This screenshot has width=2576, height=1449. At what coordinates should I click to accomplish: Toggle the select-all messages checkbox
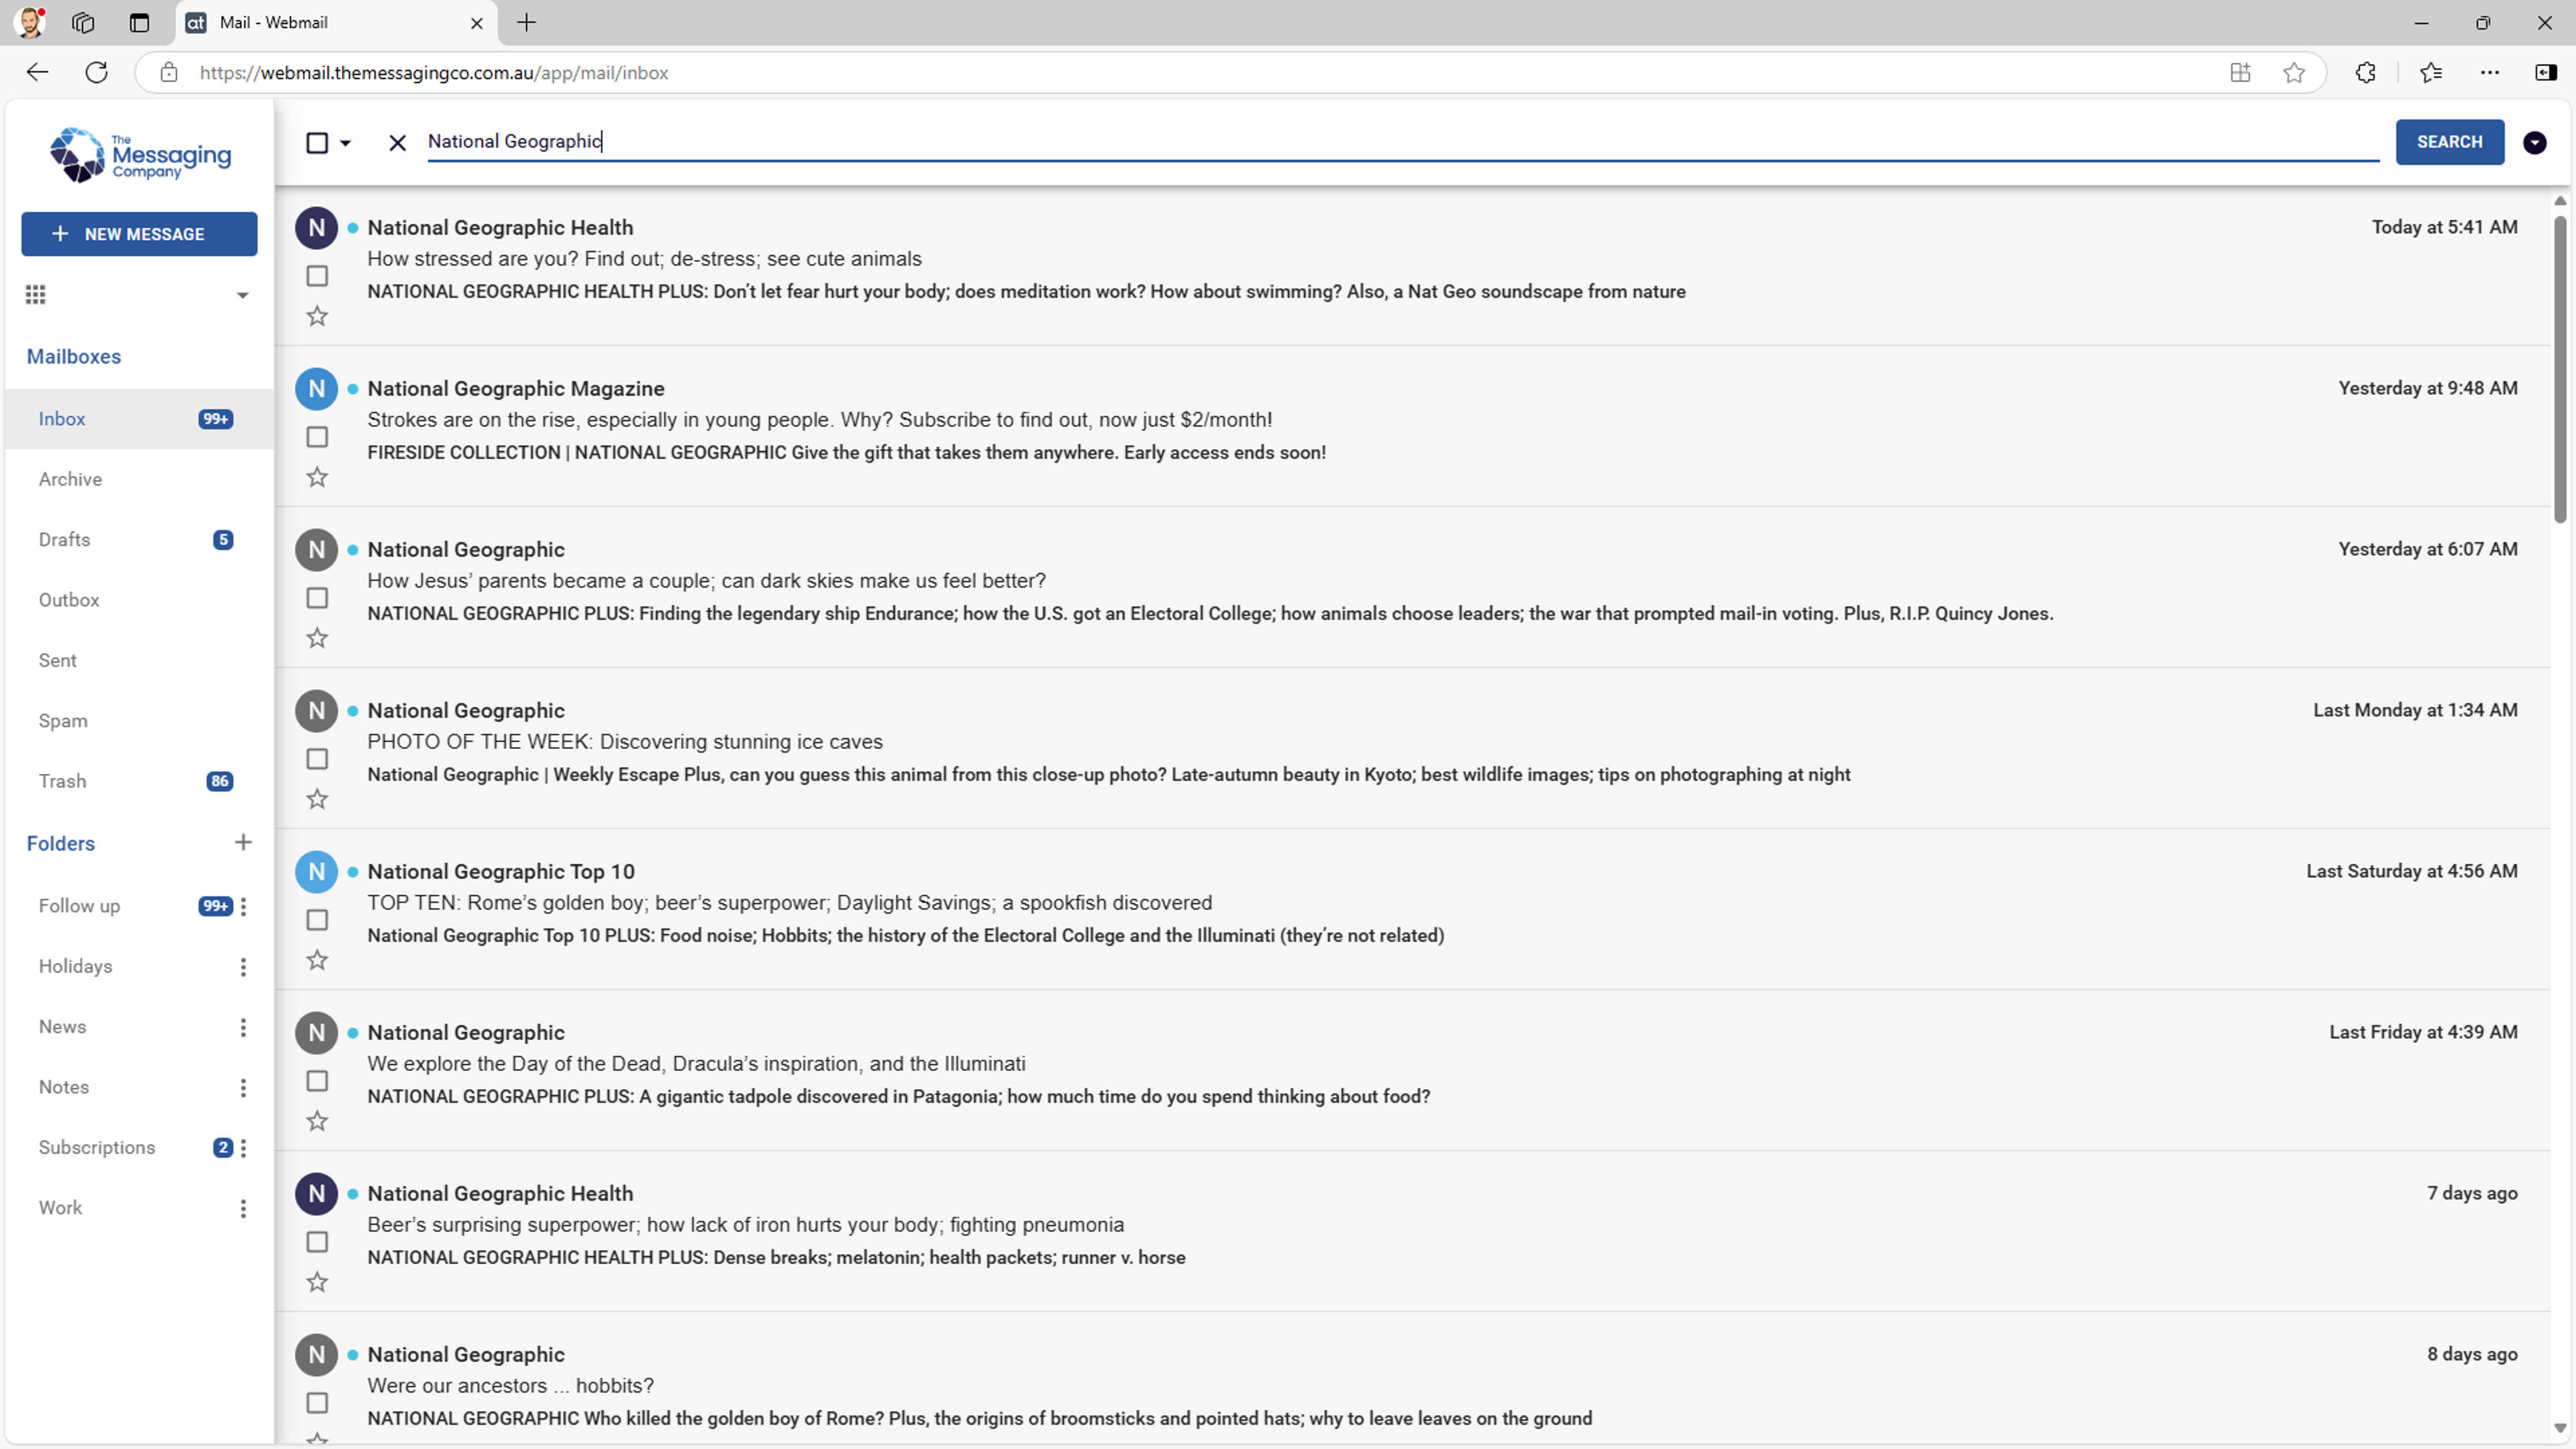(317, 143)
